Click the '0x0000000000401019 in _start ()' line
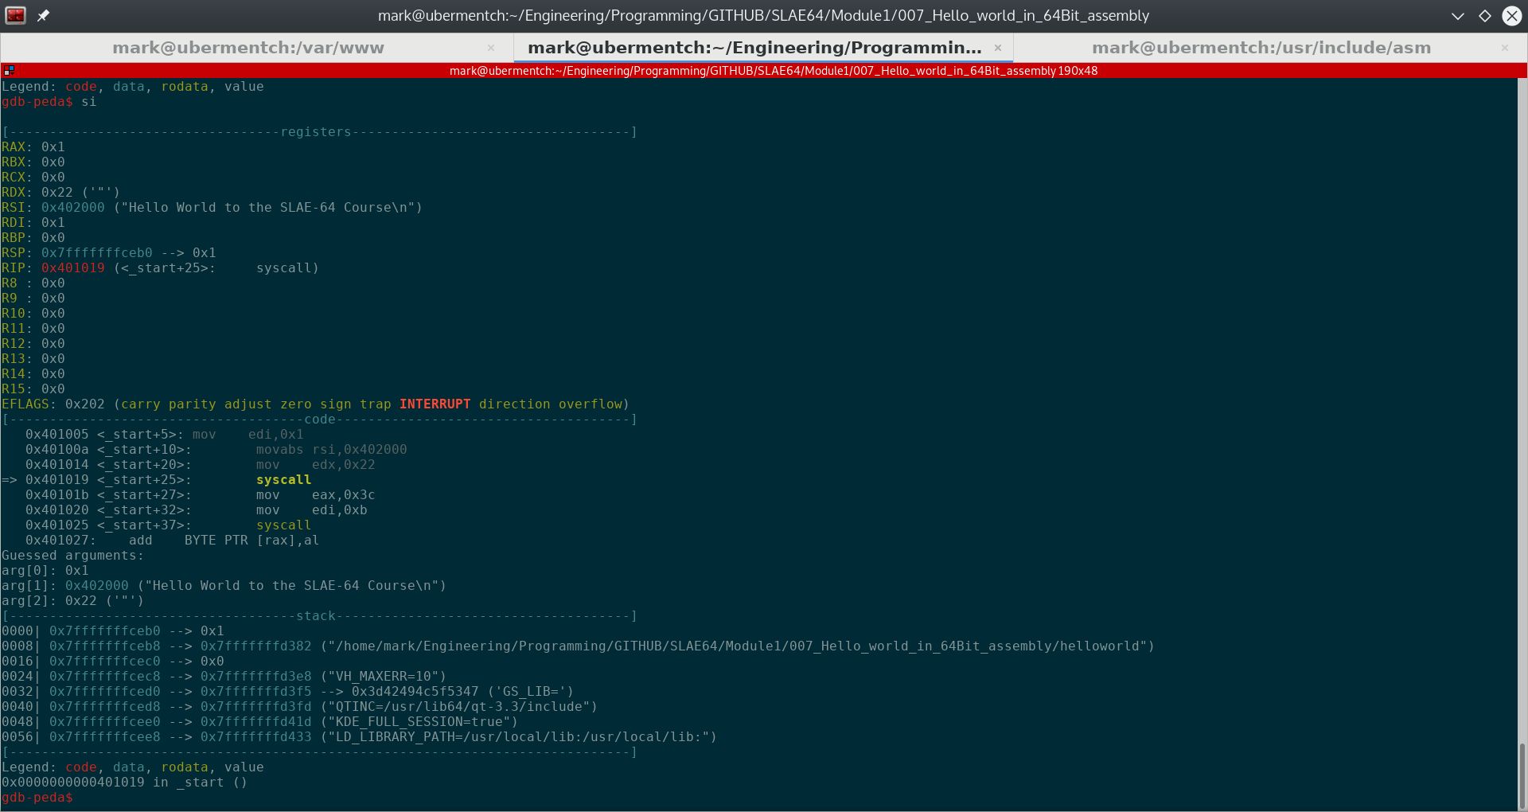This screenshot has height=812, width=1528. pos(125,783)
